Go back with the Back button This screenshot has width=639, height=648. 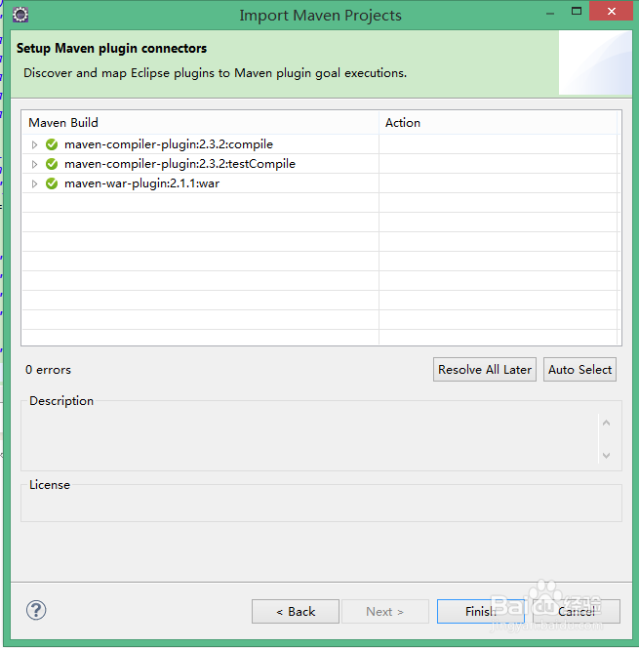point(296,611)
